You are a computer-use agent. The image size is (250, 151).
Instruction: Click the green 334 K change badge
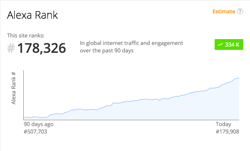(229, 45)
